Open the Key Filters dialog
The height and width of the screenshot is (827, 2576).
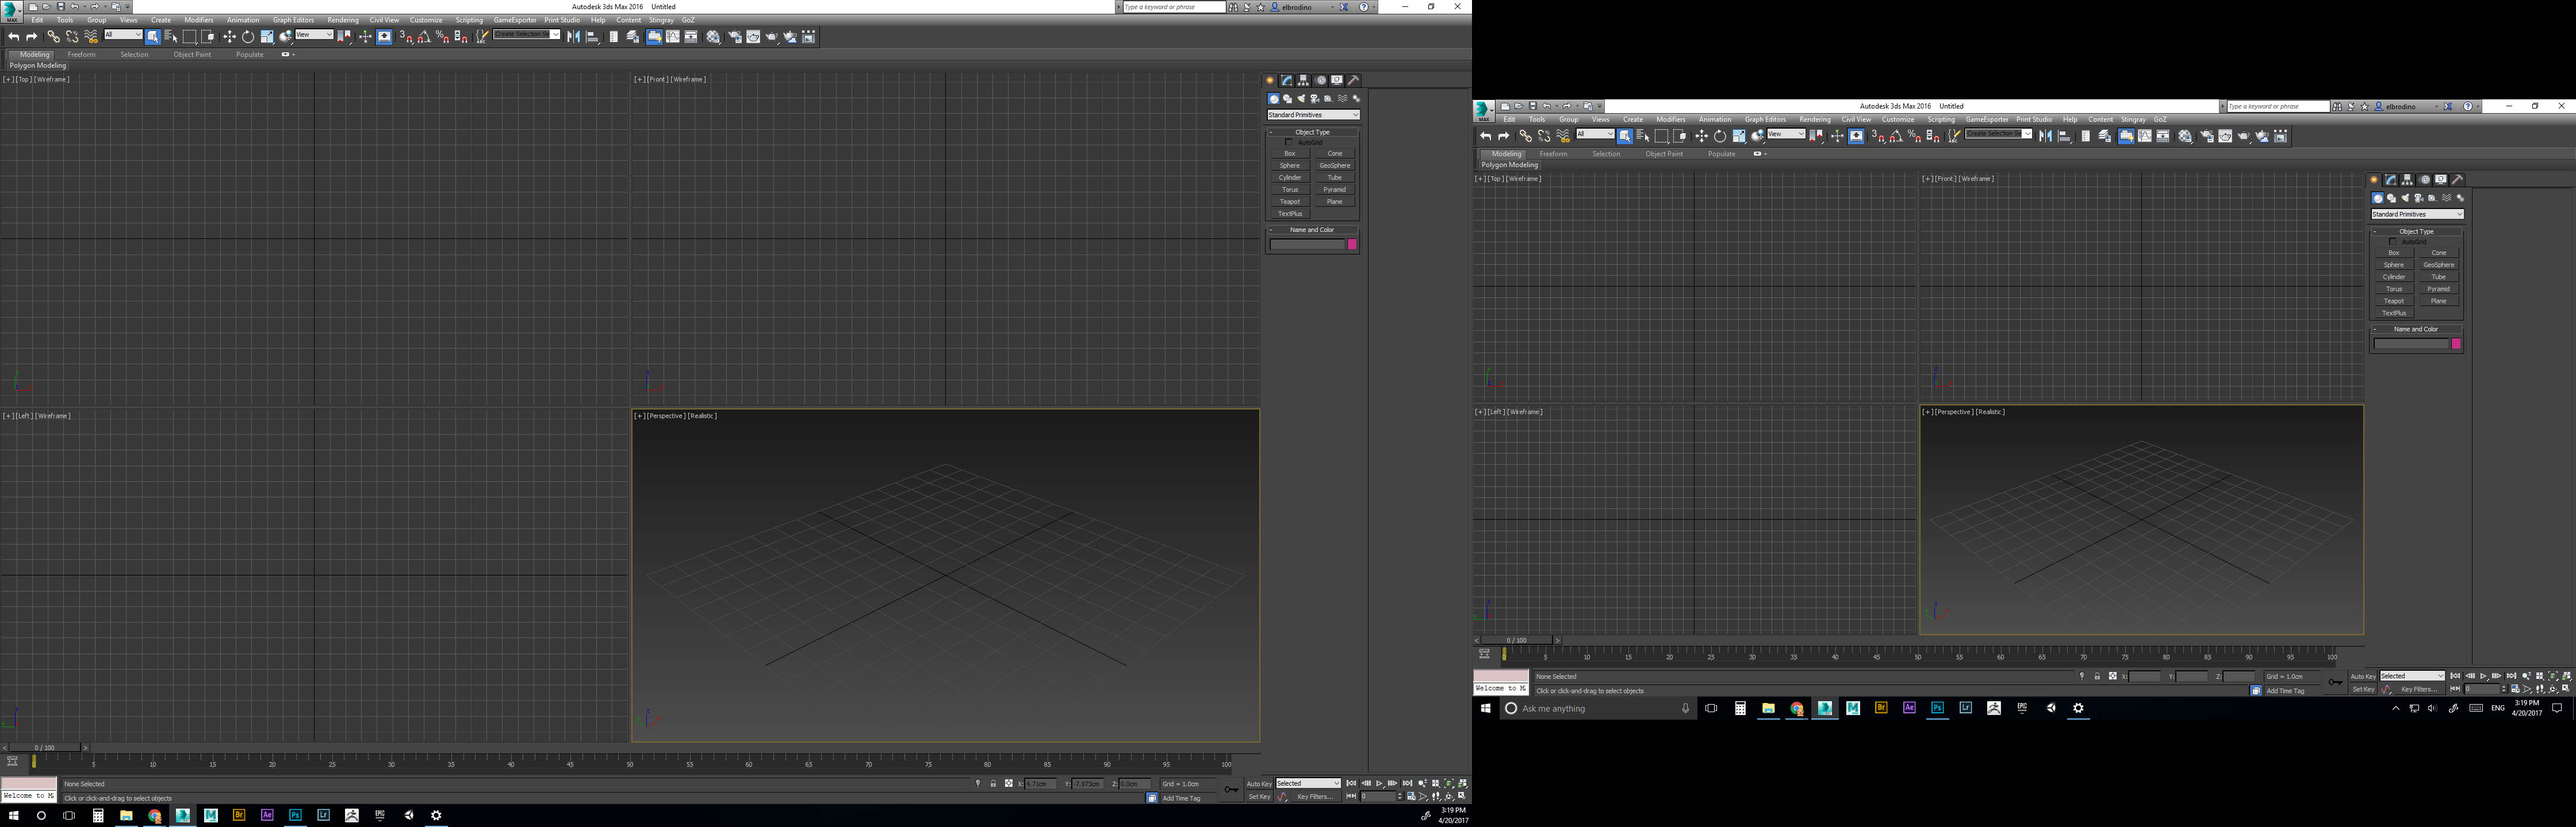(1316, 797)
